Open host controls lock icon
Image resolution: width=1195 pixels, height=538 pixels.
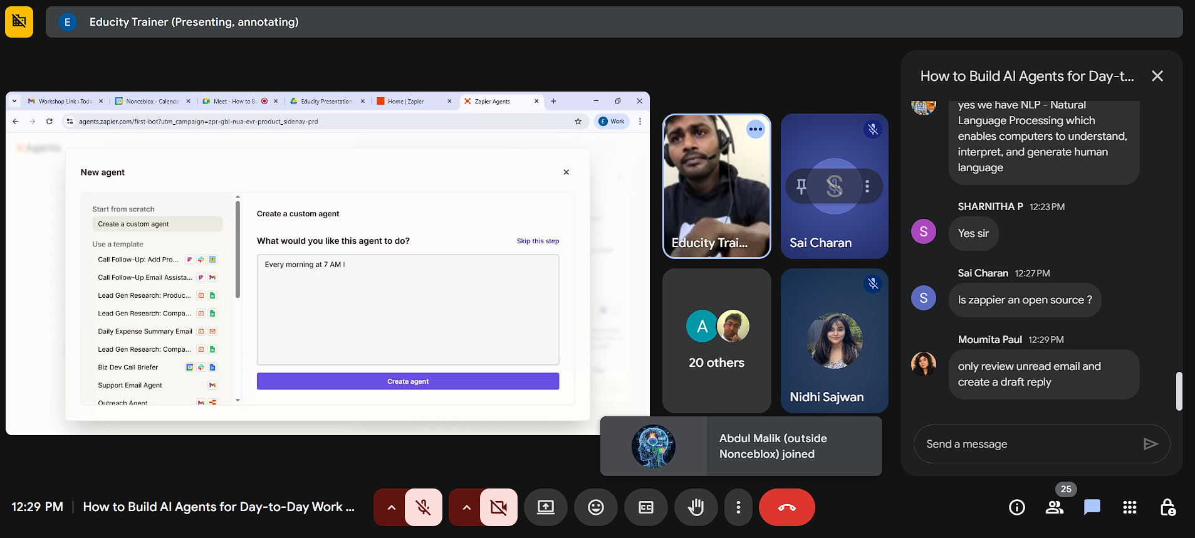coord(1167,507)
